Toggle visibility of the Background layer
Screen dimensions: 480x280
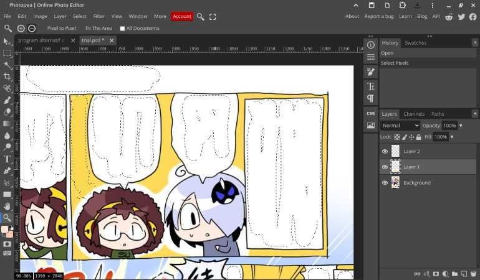click(385, 183)
